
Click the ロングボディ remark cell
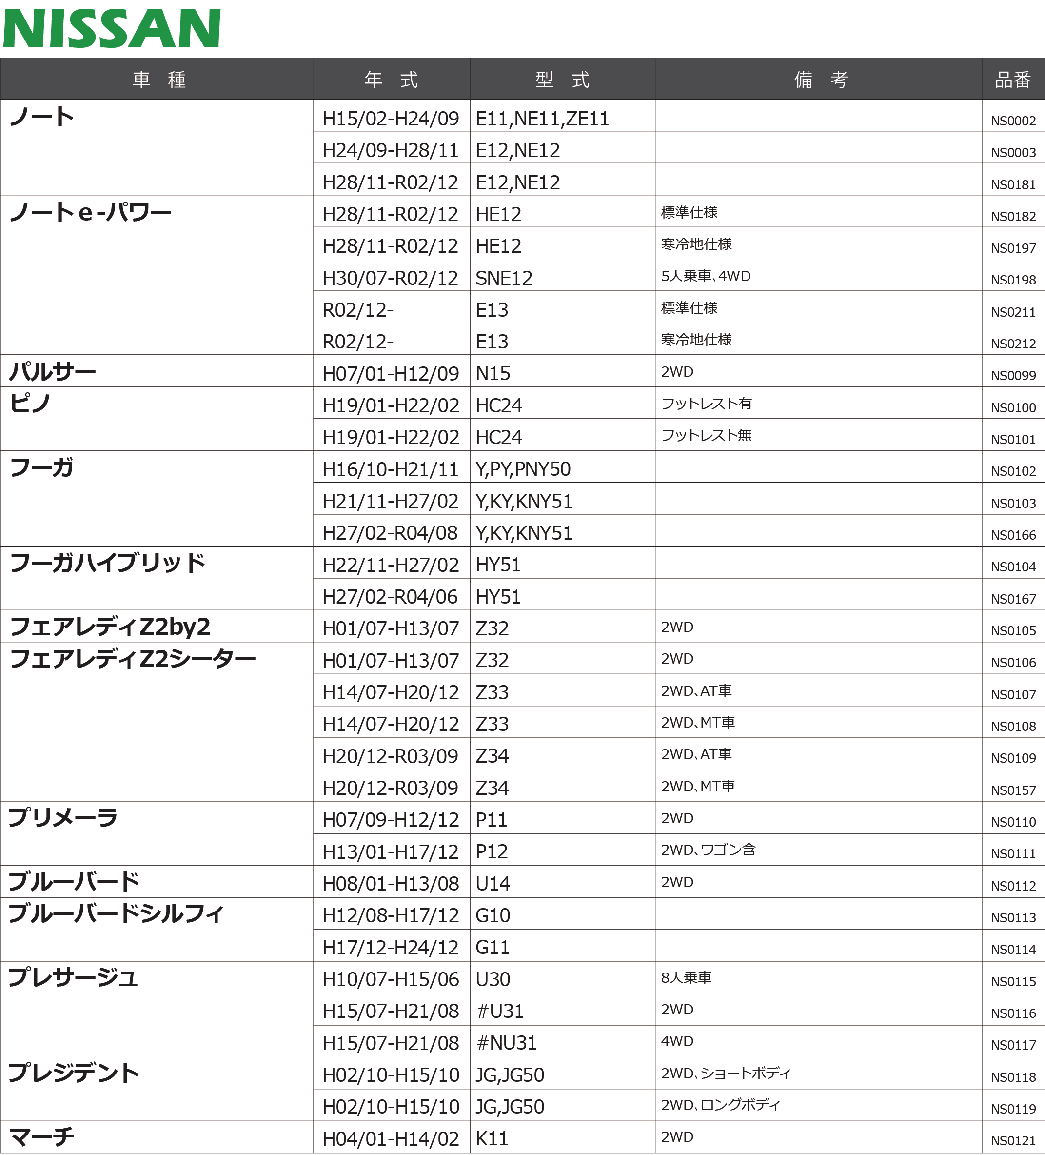720,1105
